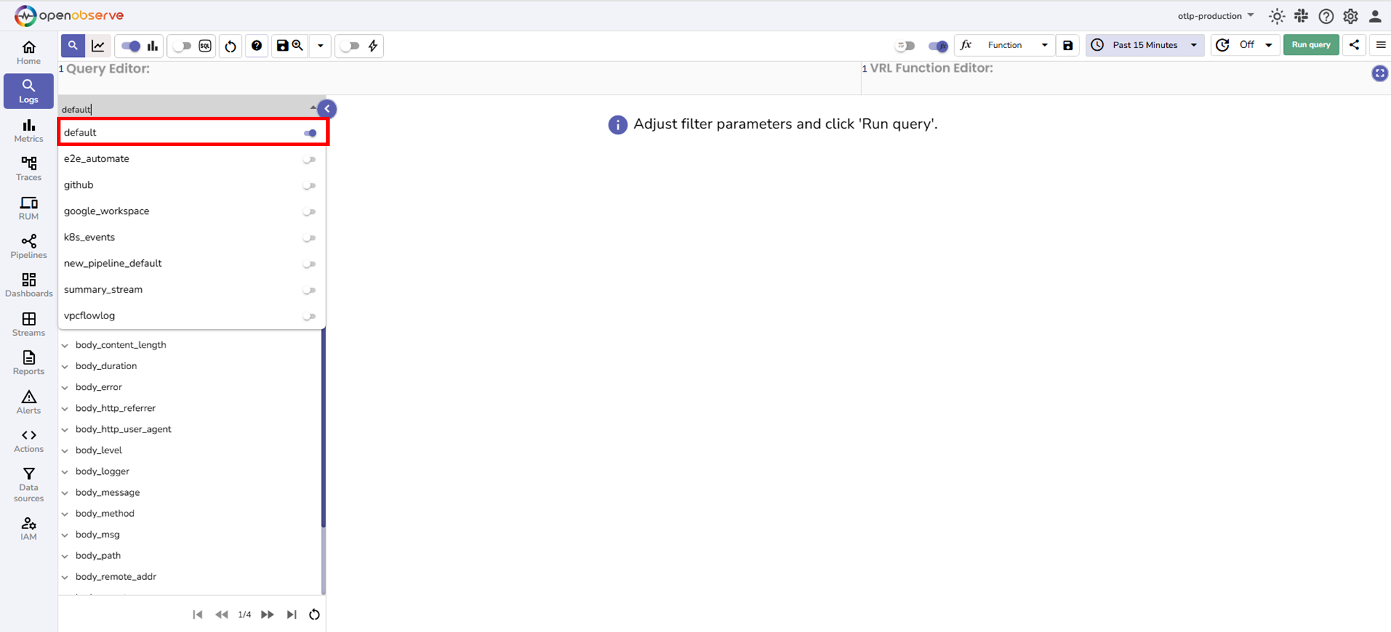Switch to visualize chart view icon
This screenshot has width=1391, height=632.
(98, 46)
